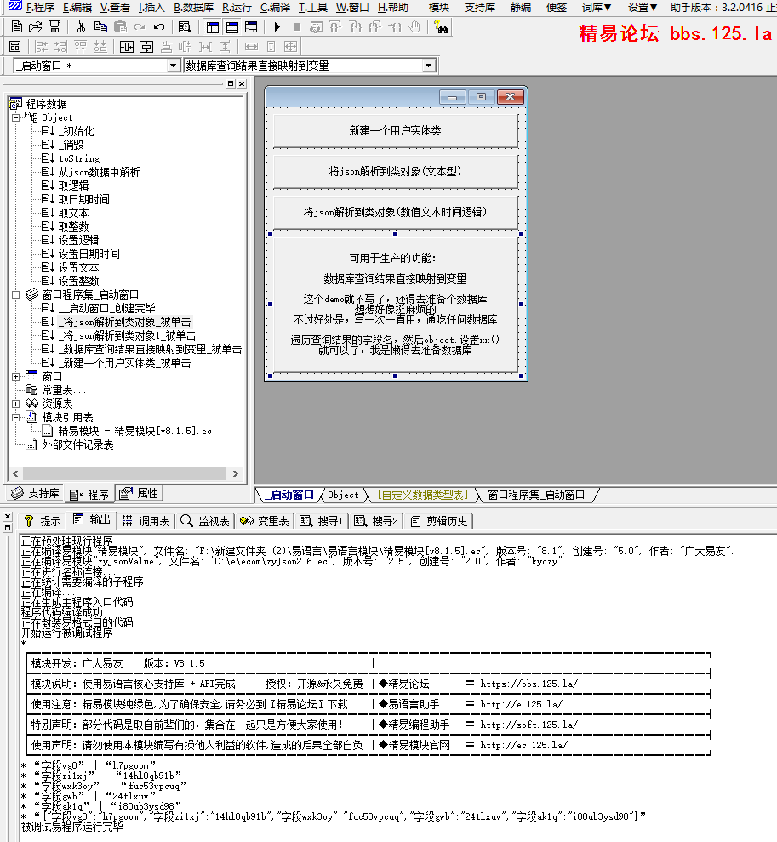Screen dimensions: 777x842
Task: Open the _启动窗口 combo box dropdown
Action: [173, 66]
